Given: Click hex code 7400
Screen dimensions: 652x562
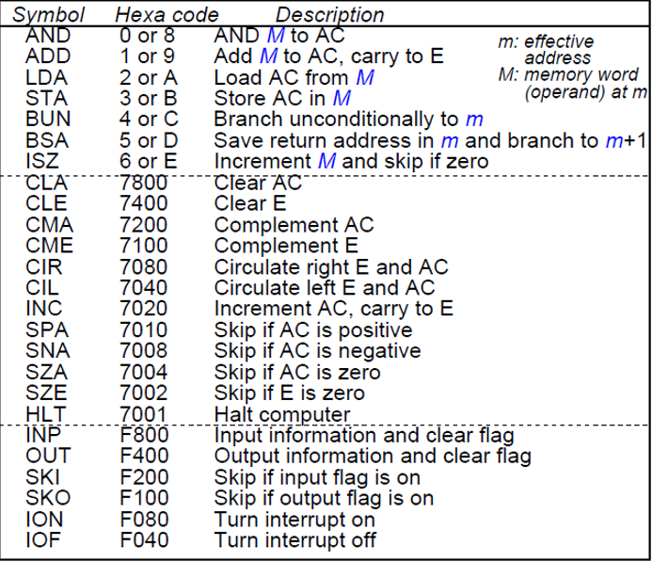Looking at the screenshot, I should pos(143,204).
